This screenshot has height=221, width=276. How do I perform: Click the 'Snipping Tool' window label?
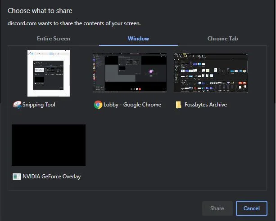(x=39, y=105)
